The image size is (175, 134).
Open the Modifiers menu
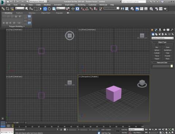[x=47, y=5]
